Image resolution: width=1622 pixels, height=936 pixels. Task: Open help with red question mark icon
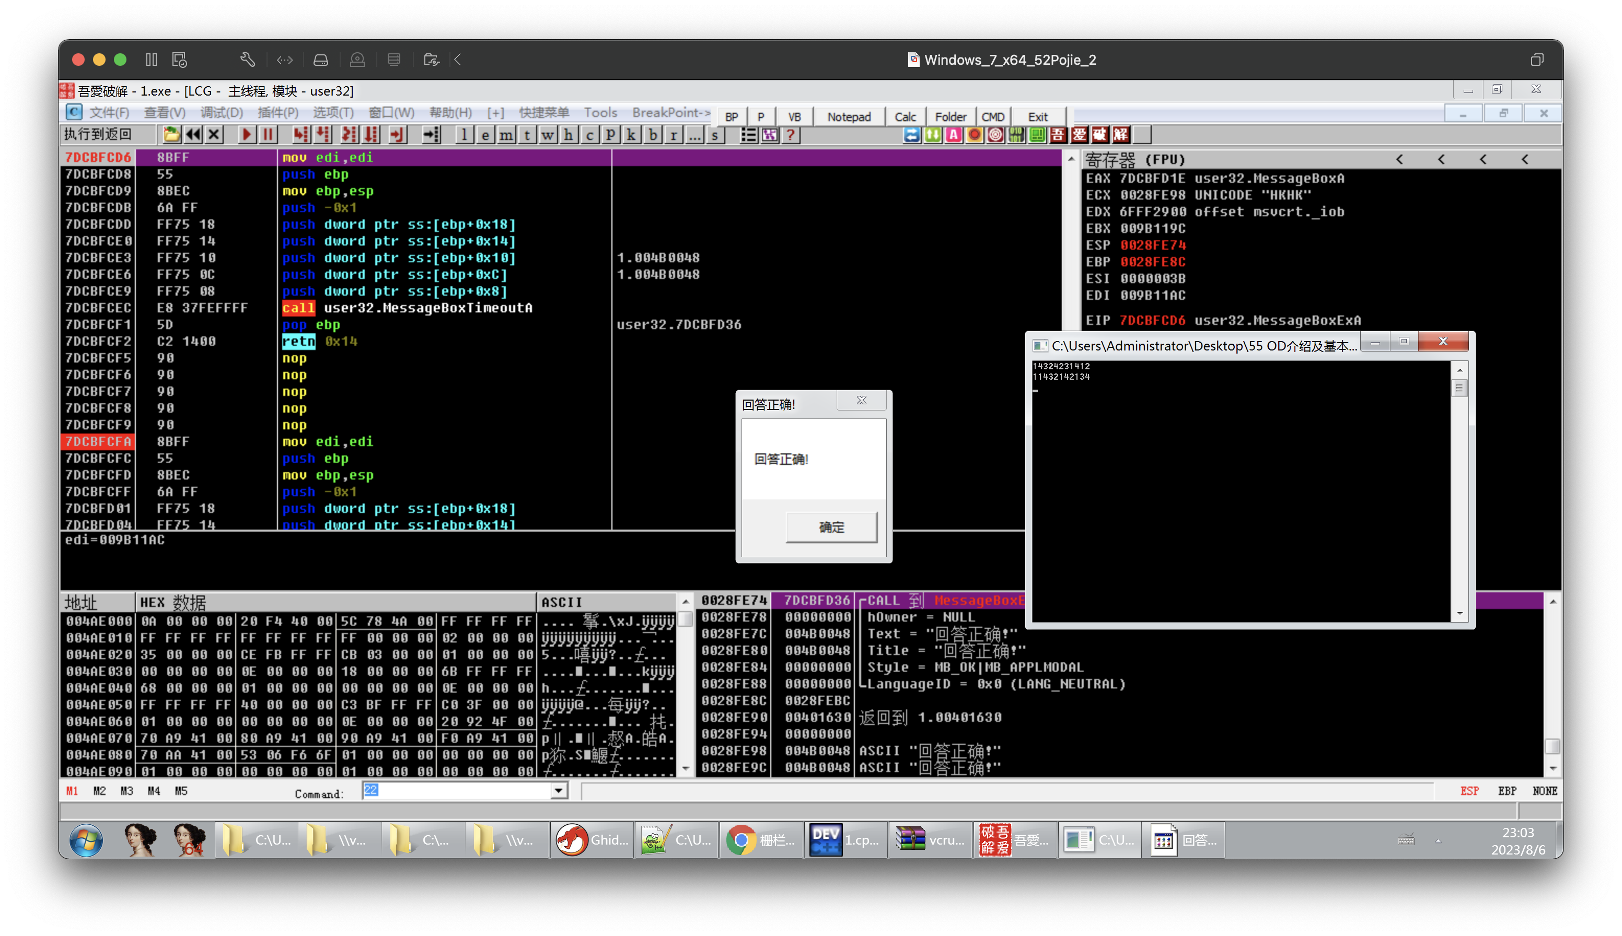coord(791,135)
